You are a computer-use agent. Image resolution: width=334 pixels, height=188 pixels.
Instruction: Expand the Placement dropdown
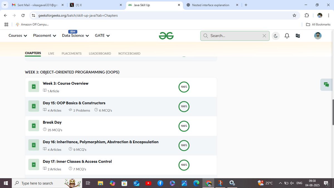[45, 36]
